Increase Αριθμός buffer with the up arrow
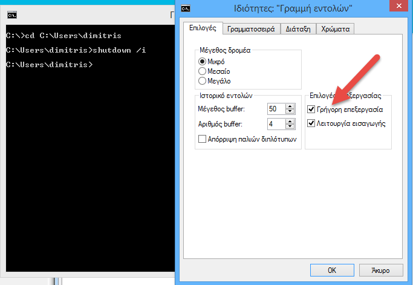 tap(290, 122)
